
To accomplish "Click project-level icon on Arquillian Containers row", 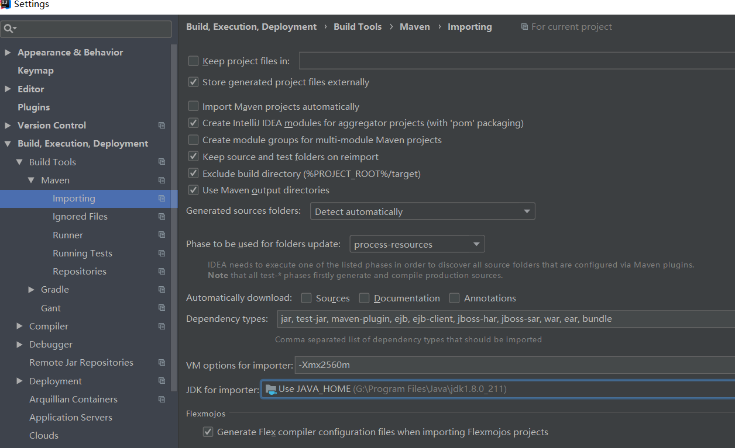I will (x=162, y=400).
